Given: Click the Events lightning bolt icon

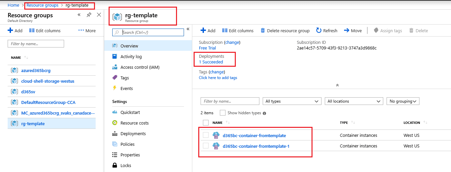Looking at the screenshot, I should click(x=115, y=88).
